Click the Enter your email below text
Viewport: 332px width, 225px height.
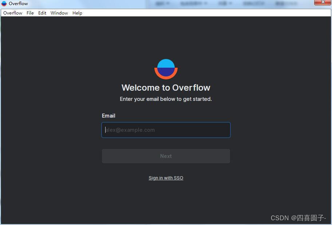(166, 99)
